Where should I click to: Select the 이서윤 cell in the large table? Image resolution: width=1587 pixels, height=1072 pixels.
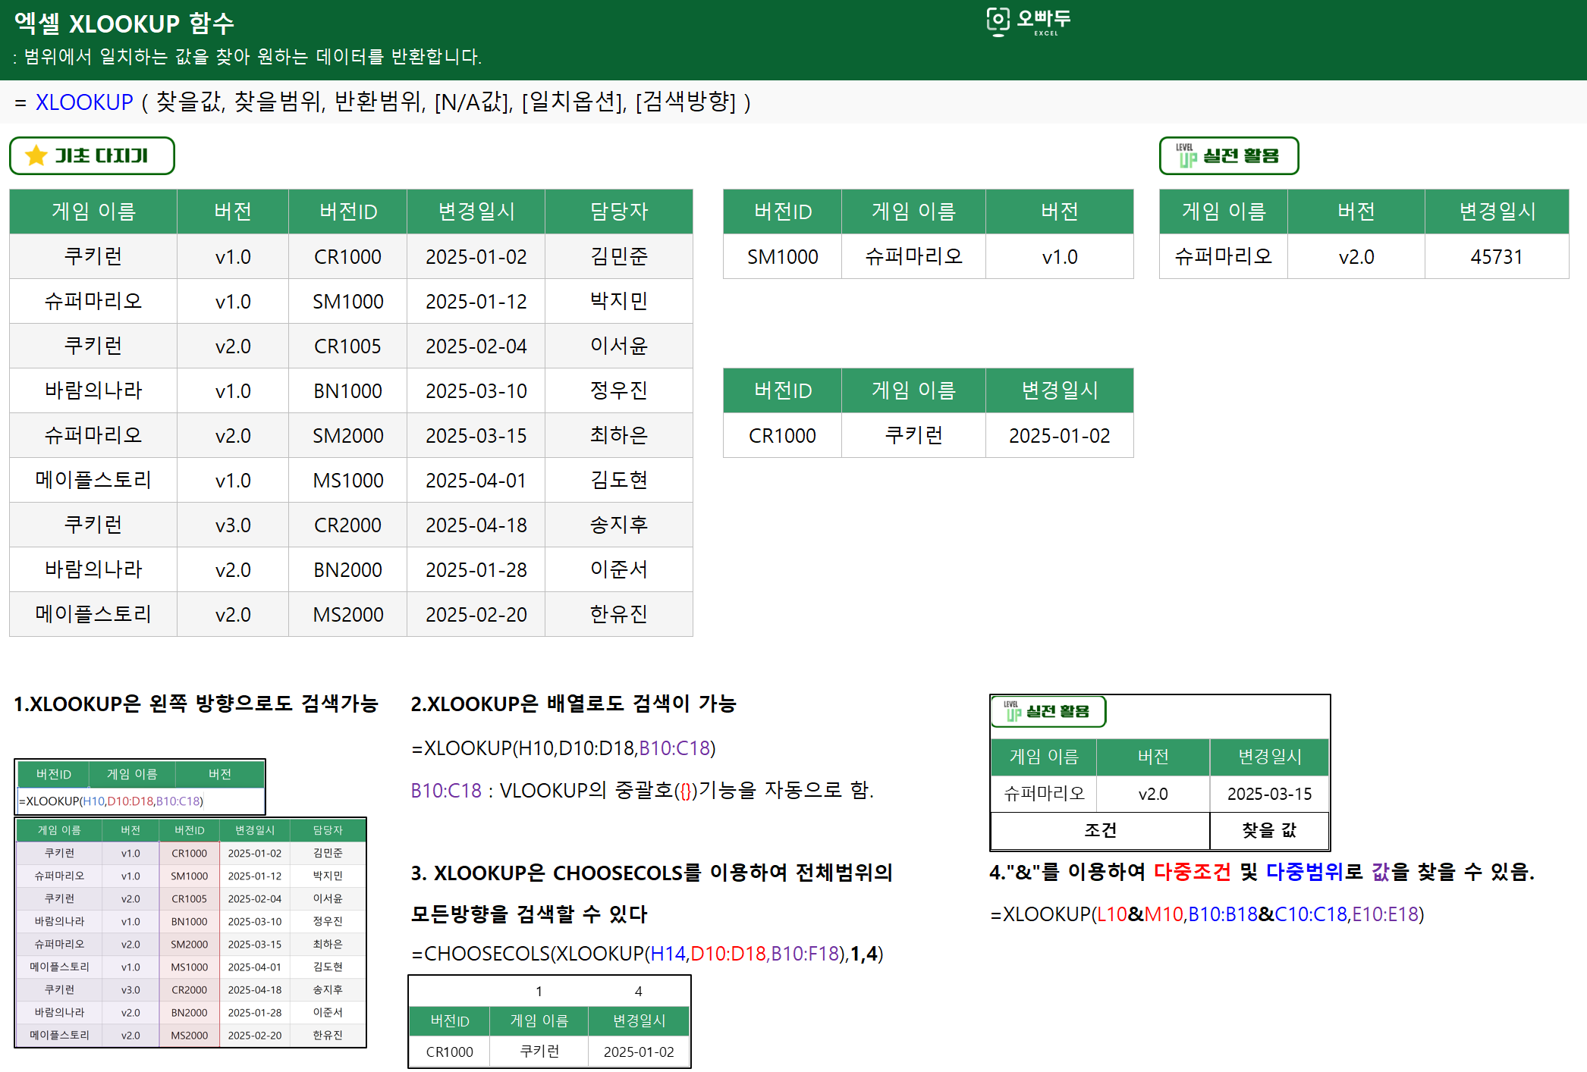[619, 346]
